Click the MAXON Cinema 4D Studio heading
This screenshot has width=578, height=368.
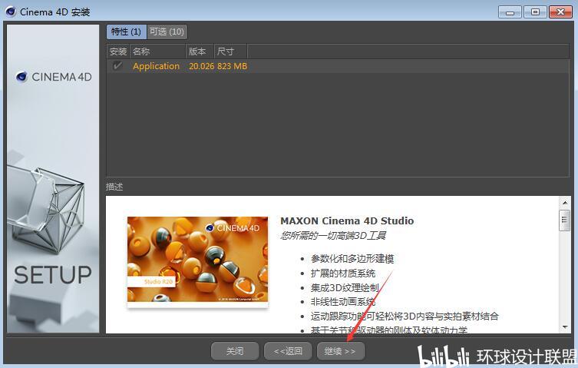(347, 220)
